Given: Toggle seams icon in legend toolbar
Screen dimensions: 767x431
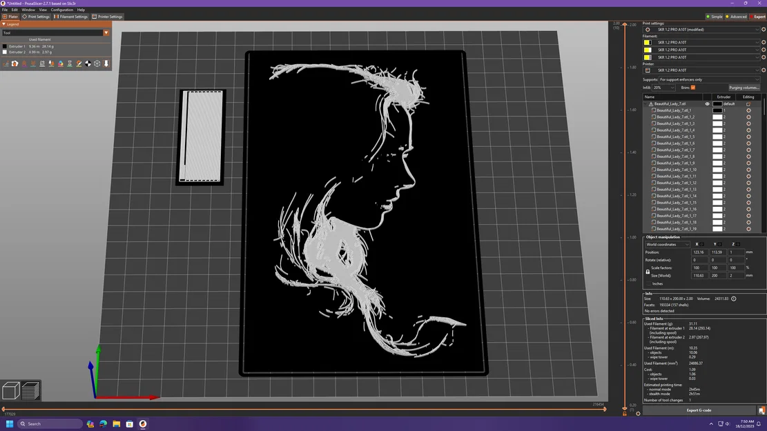Looking at the screenshot, I should click(42, 63).
